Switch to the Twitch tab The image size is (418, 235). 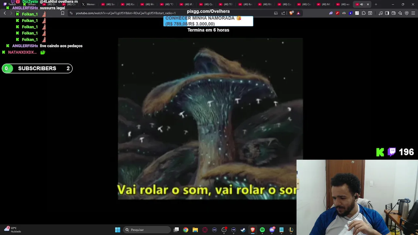(x=10, y=4)
